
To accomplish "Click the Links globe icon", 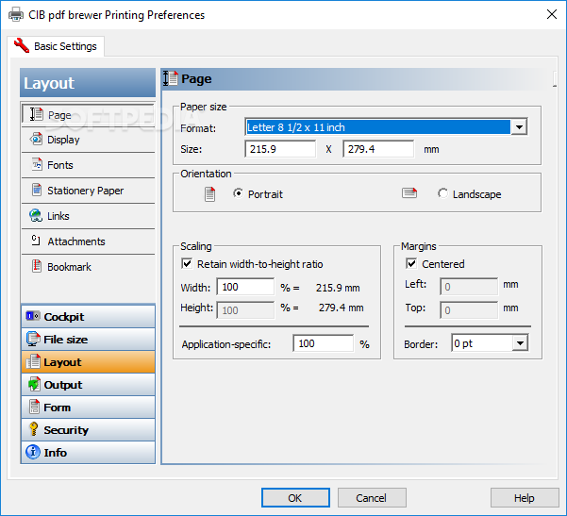I will click(36, 215).
